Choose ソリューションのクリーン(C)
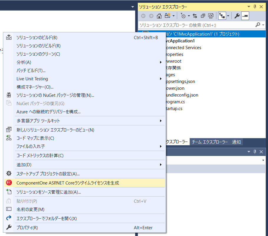268x236 pixels. tap(84, 54)
